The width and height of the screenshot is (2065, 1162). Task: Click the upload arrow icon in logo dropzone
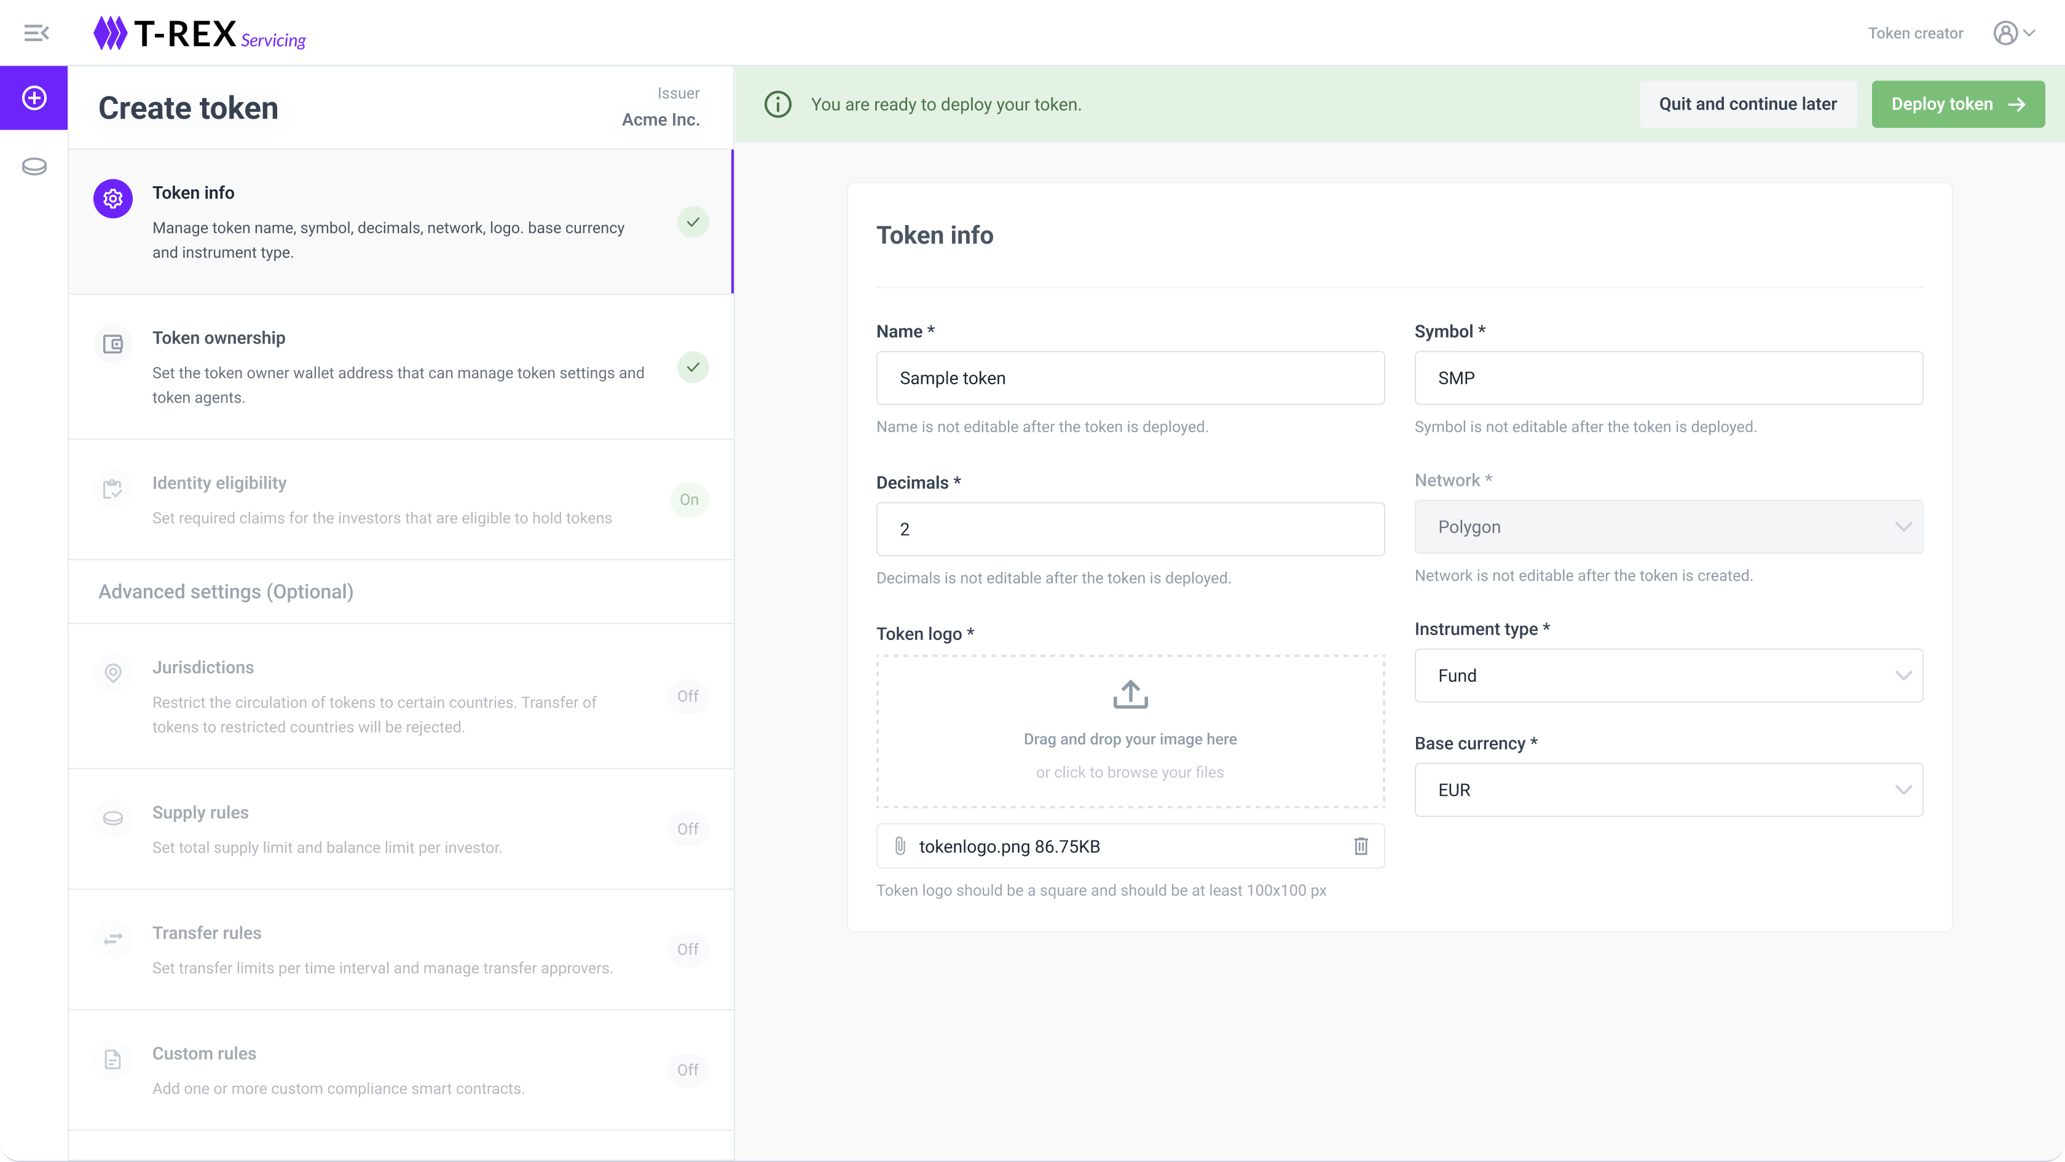click(x=1130, y=695)
